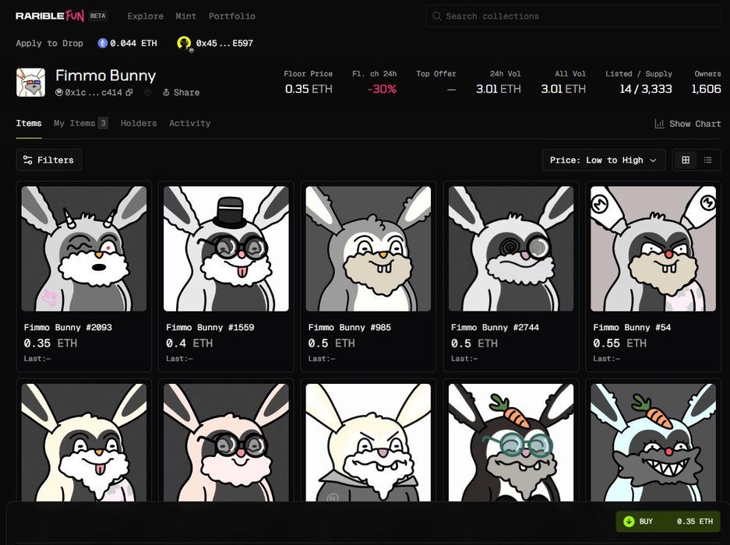Screen dimensions: 730x545
Task: Click the Fimmo Bunny collection avatar
Action: tap(30, 83)
